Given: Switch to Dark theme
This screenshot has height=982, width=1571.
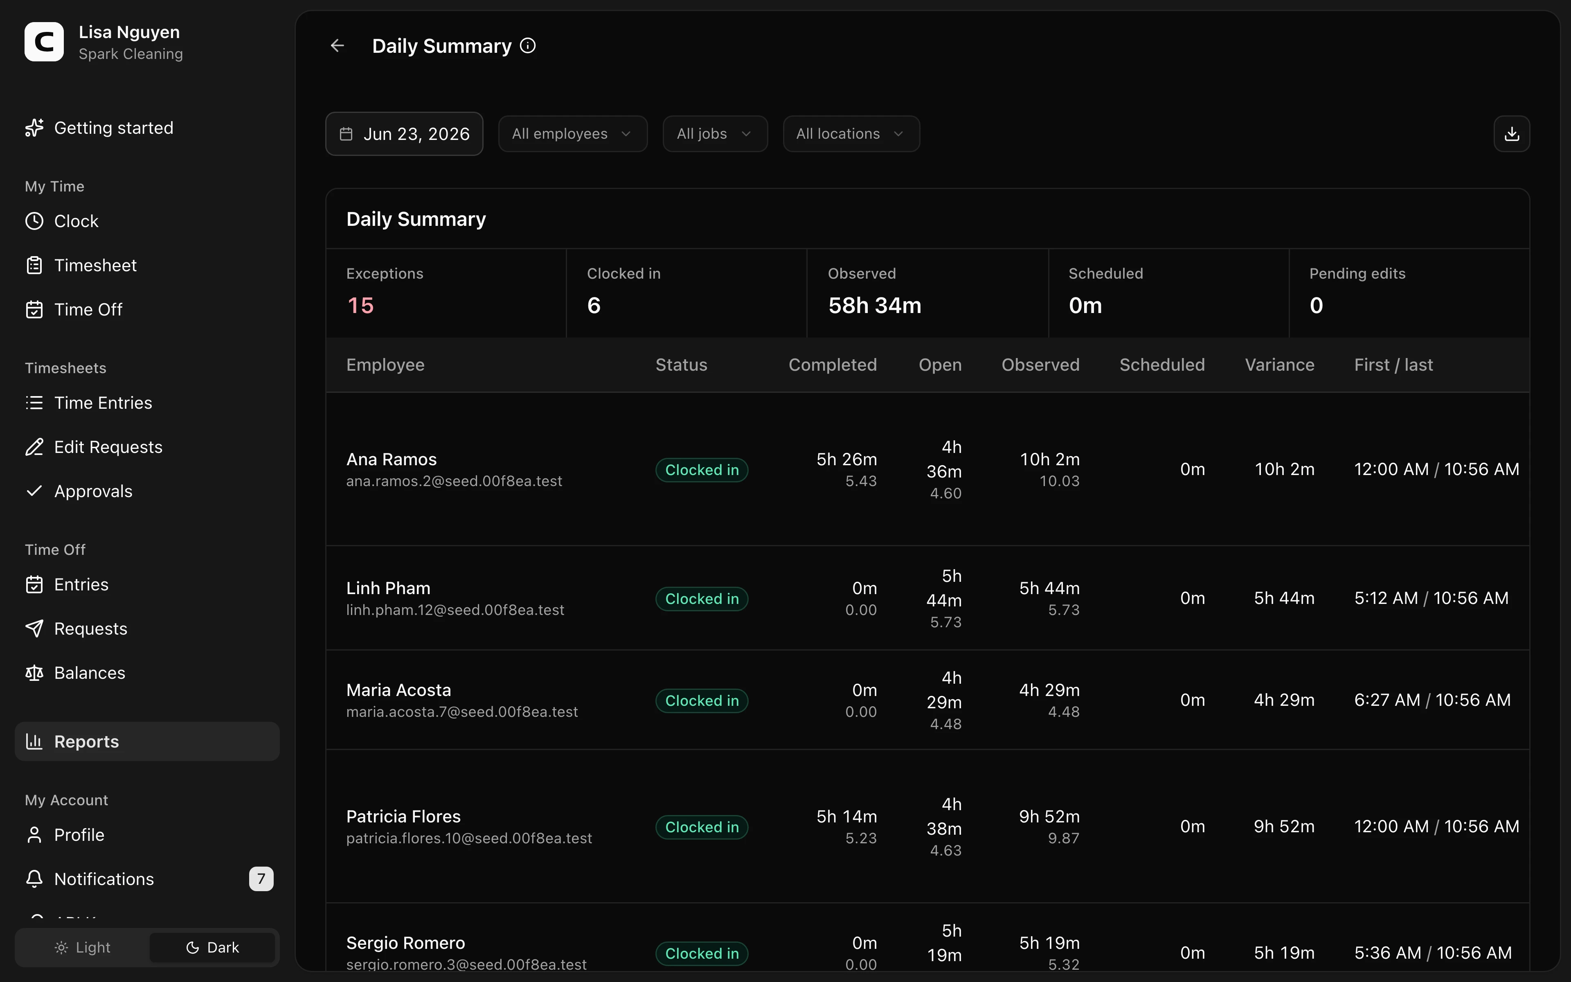Looking at the screenshot, I should [x=212, y=948].
